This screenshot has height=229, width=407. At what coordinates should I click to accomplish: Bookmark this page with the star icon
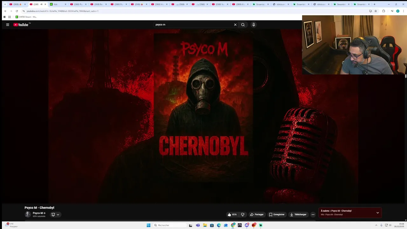(x=376, y=11)
